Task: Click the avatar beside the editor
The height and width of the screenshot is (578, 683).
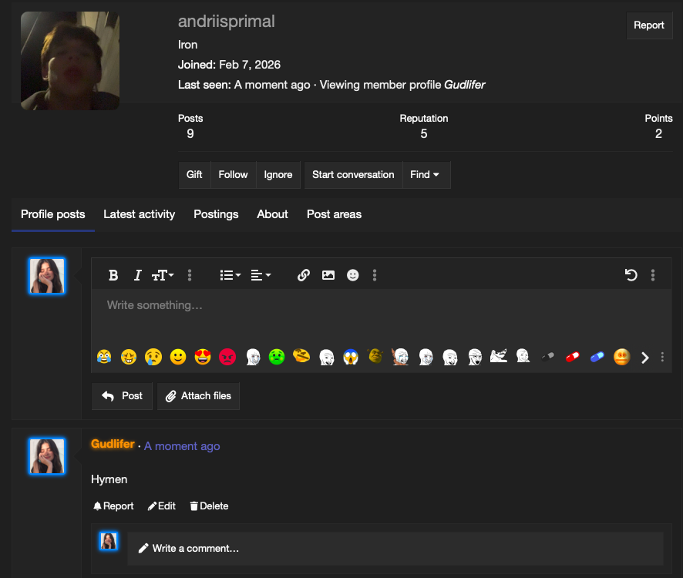Action: pyautogui.click(x=47, y=276)
